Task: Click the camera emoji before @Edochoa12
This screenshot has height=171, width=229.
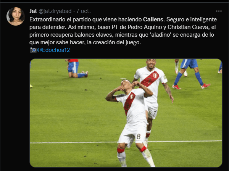Action: [33, 50]
